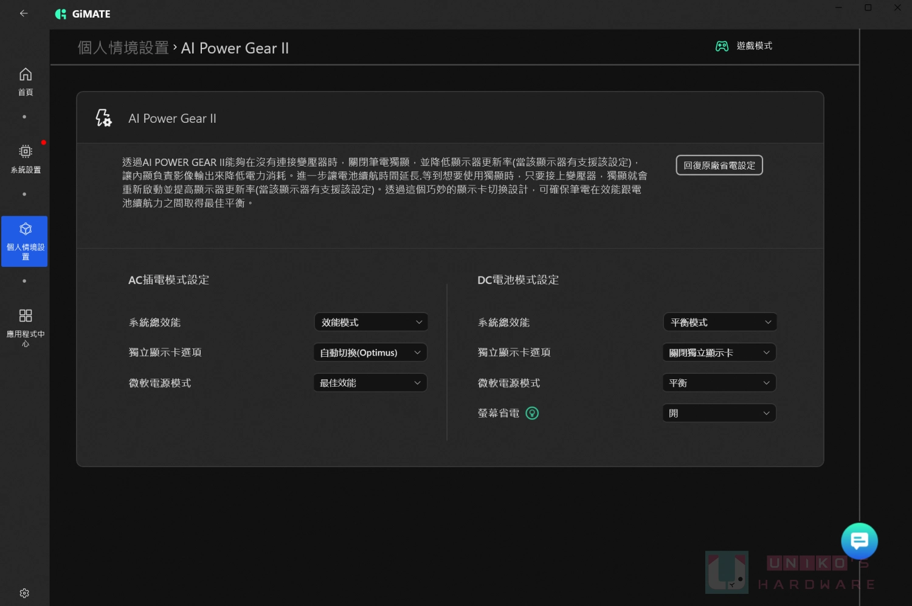The image size is (912, 606).
Task: Open AC 獨立顯示卡選項 dropdown (Optimus)
Action: click(370, 353)
